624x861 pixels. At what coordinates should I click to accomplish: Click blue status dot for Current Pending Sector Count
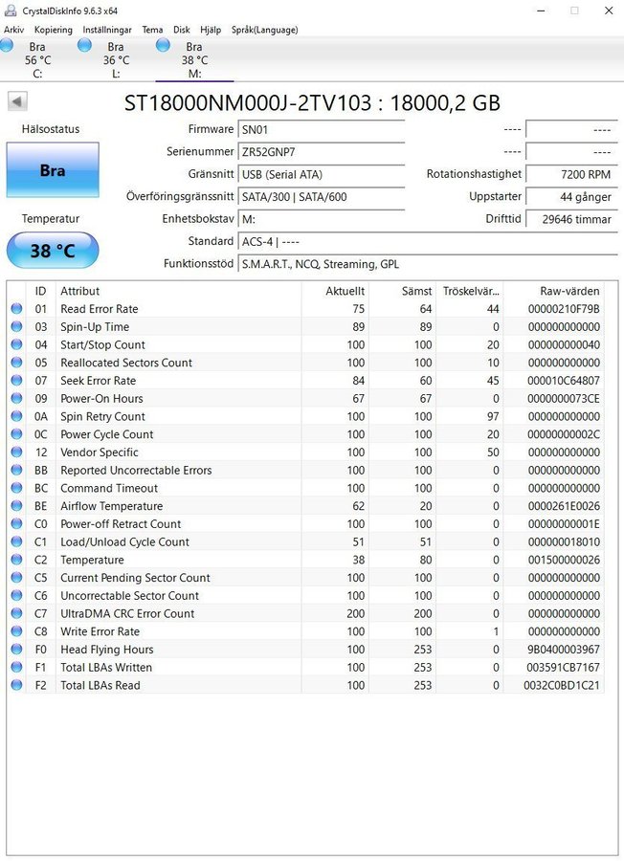click(x=16, y=578)
